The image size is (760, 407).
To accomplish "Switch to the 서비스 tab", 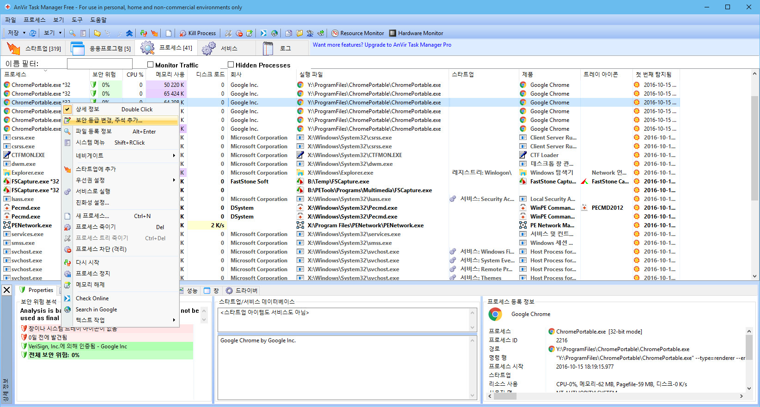I will click(227, 48).
